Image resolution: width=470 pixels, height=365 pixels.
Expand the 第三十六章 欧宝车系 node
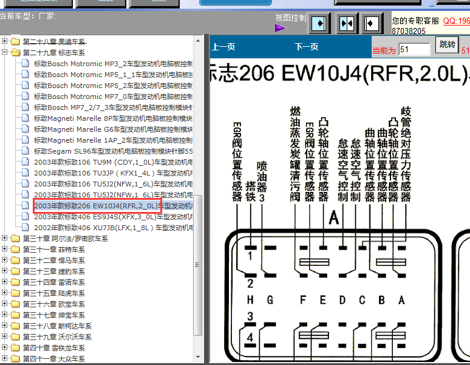[4, 304]
